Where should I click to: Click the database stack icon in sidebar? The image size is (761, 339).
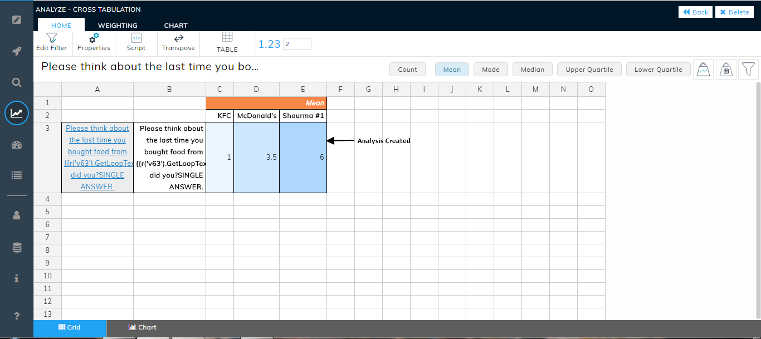pyautogui.click(x=17, y=248)
